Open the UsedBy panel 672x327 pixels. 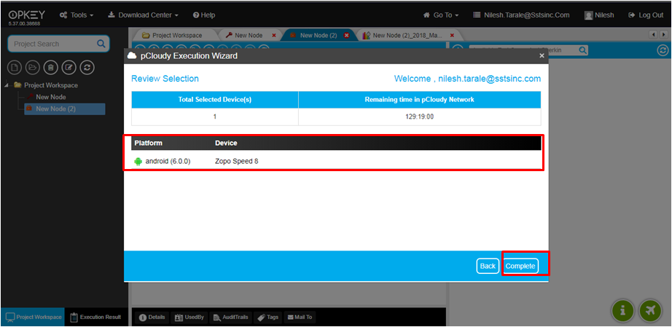pyautogui.click(x=189, y=317)
